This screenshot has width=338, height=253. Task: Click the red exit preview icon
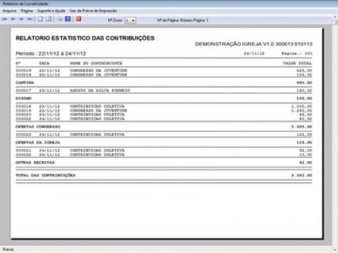[x=78, y=19]
